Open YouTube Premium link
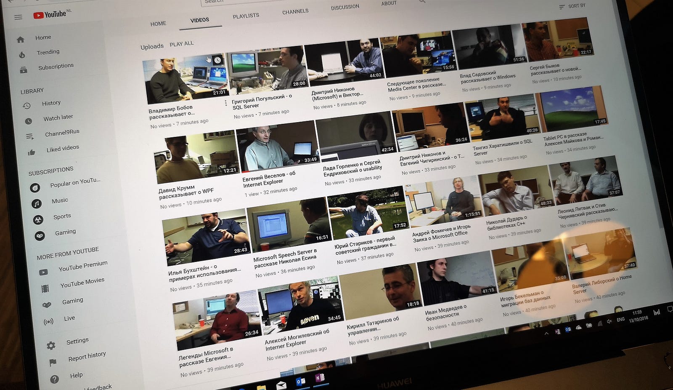Image resolution: width=673 pixels, height=390 pixels. 83,266
